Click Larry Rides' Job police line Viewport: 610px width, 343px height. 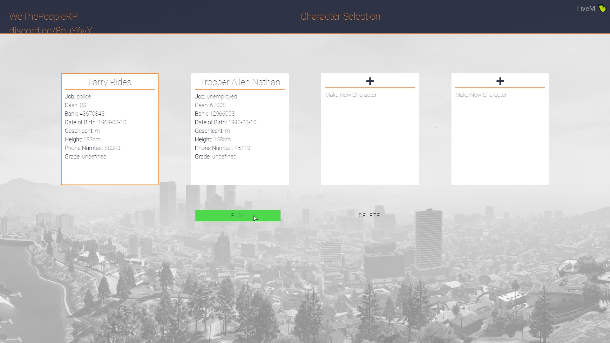(78, 97)
